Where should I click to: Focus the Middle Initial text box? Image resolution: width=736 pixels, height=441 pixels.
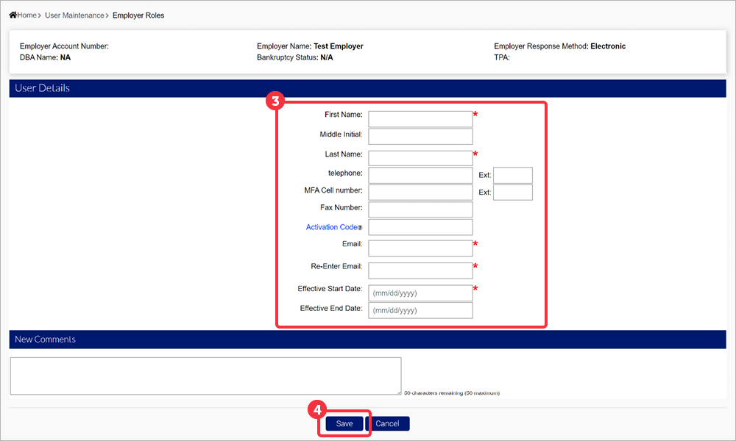(420, 136)
